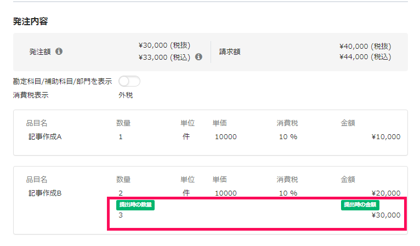
Task: Click 数量 header in 記事作成A card
Action: [x=123, y=123]
